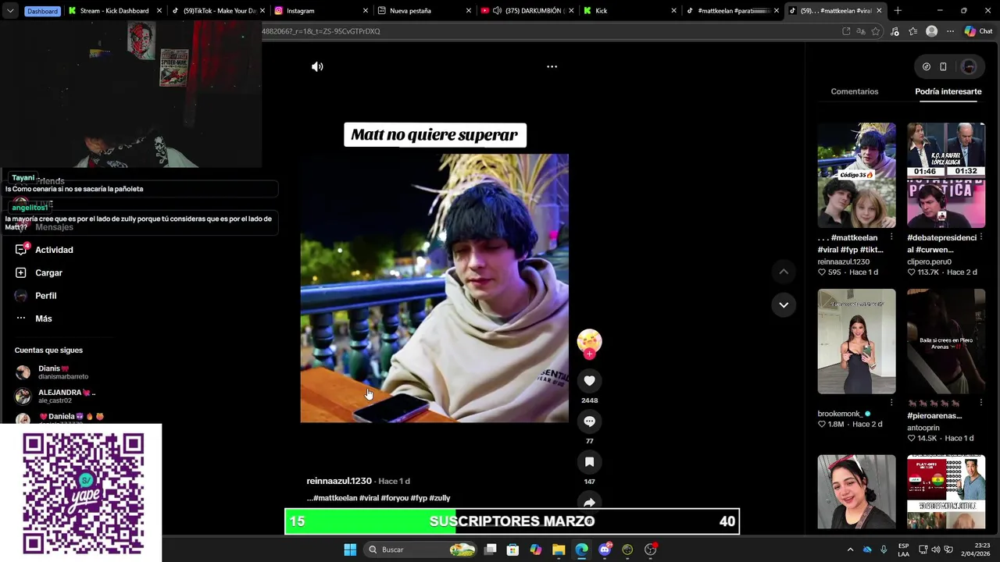Open the Windows Start menu

pyautogui.click(x=350, y=550)
